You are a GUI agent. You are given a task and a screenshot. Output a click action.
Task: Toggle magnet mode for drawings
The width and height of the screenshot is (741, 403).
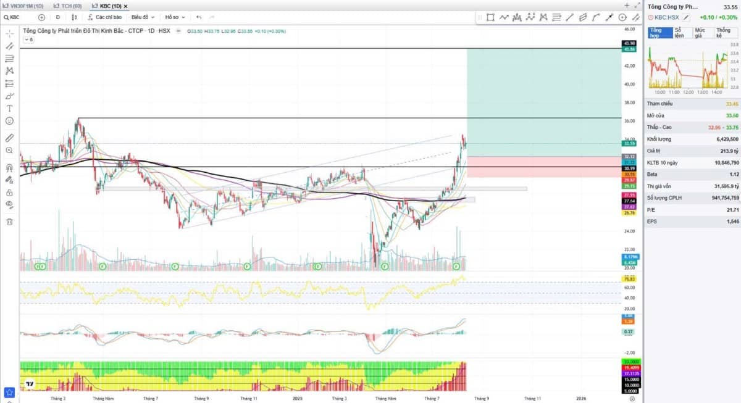pyautogui.click(x=9, y=167)
